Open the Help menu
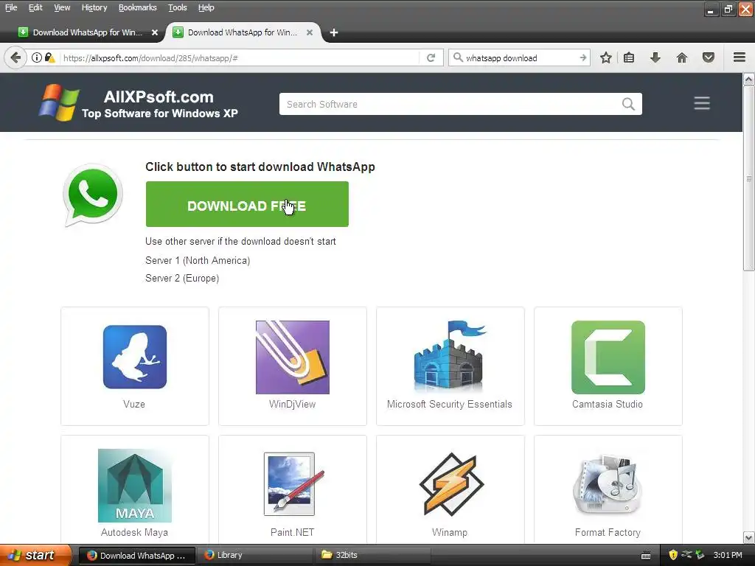Screen dimensions: 755x566 (x=206, y=7)
